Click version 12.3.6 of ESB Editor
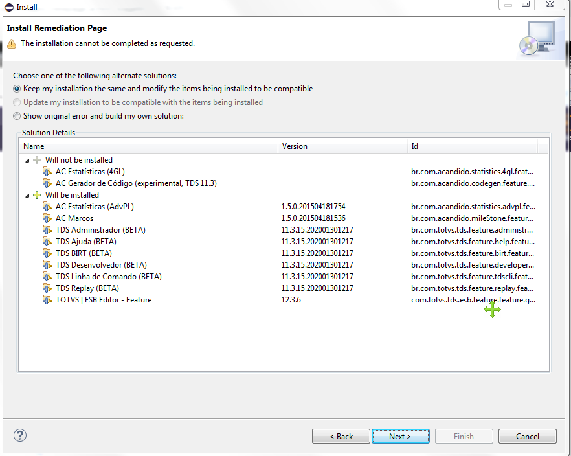The image size is (571, 456). pos(291,300)
